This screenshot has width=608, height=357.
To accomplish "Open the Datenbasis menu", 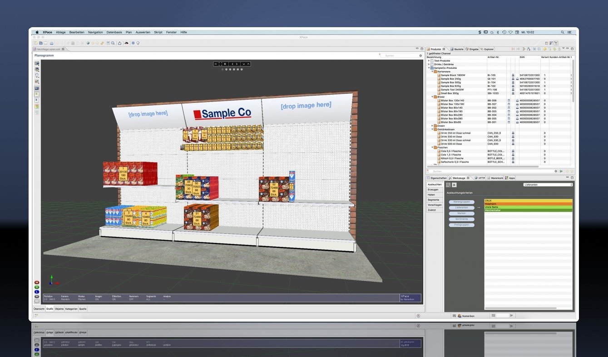I will [x=114, y=33].
